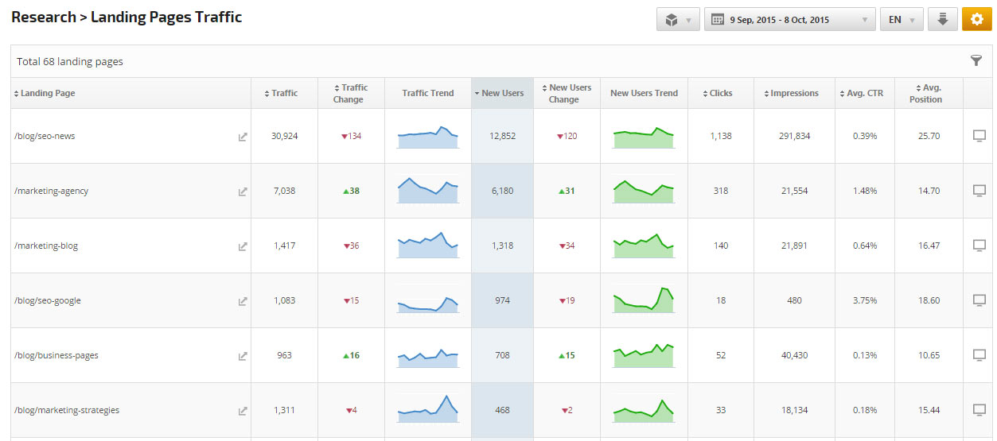
Task: Sort by the New Users column header
Action: 502,93
